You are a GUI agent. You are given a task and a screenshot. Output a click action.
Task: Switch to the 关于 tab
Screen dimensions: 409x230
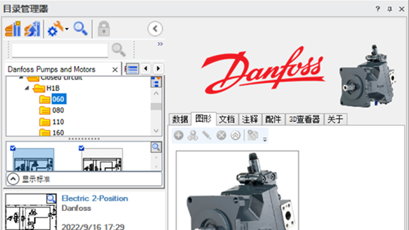(335, 120)
